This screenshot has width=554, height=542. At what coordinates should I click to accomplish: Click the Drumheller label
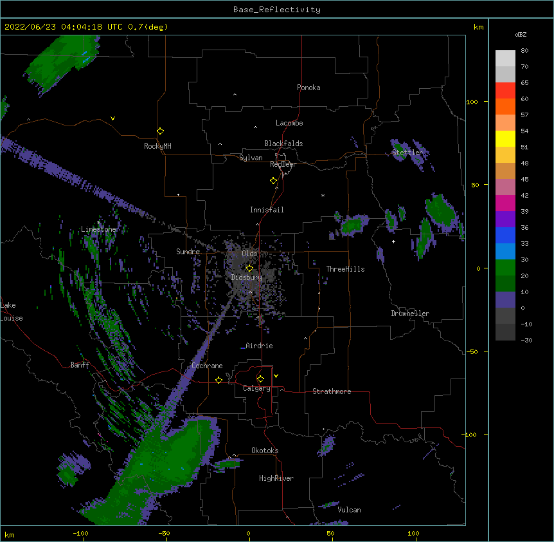(x=410, y=313)
